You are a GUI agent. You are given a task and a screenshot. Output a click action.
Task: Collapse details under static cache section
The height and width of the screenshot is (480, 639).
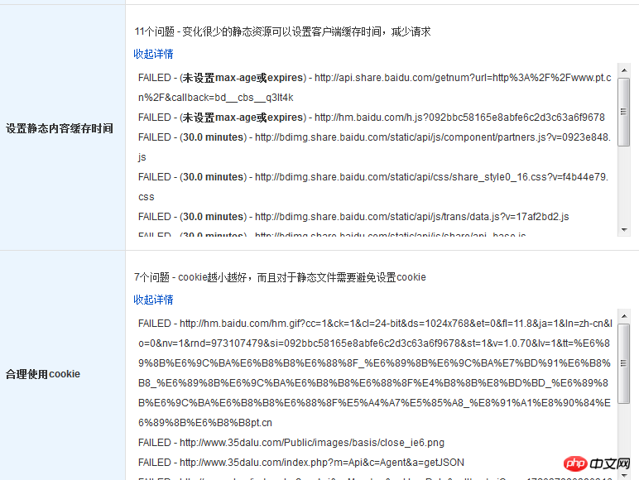153,54
